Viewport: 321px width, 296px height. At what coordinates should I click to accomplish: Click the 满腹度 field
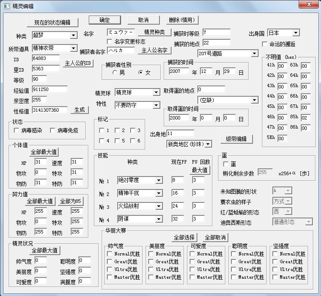pos(85,281)
